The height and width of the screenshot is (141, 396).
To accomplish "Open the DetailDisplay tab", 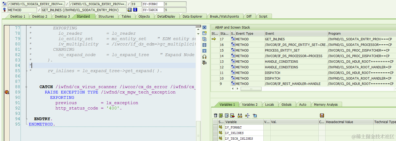I will coord(166,16).
